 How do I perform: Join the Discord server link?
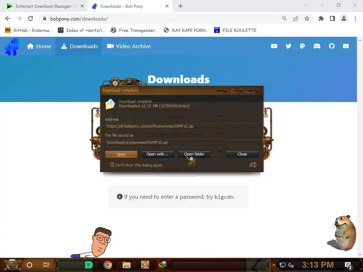tap(317, 46)
